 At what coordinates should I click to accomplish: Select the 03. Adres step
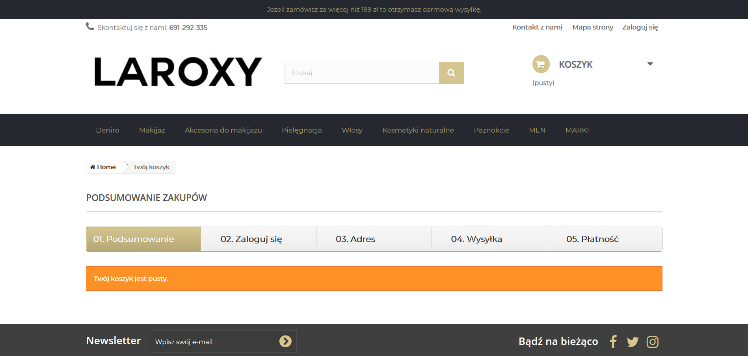point(374,239)
